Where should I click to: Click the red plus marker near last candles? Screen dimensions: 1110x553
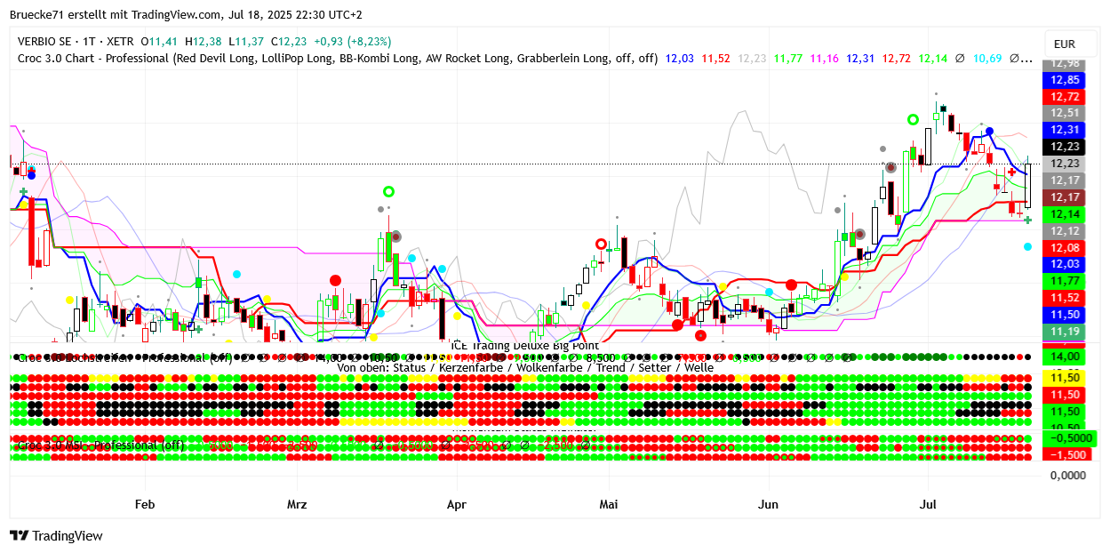1011,172
